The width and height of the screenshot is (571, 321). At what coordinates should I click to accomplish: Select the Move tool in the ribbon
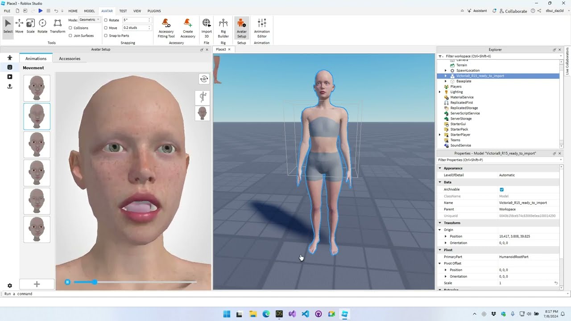(x=19, y=26)
